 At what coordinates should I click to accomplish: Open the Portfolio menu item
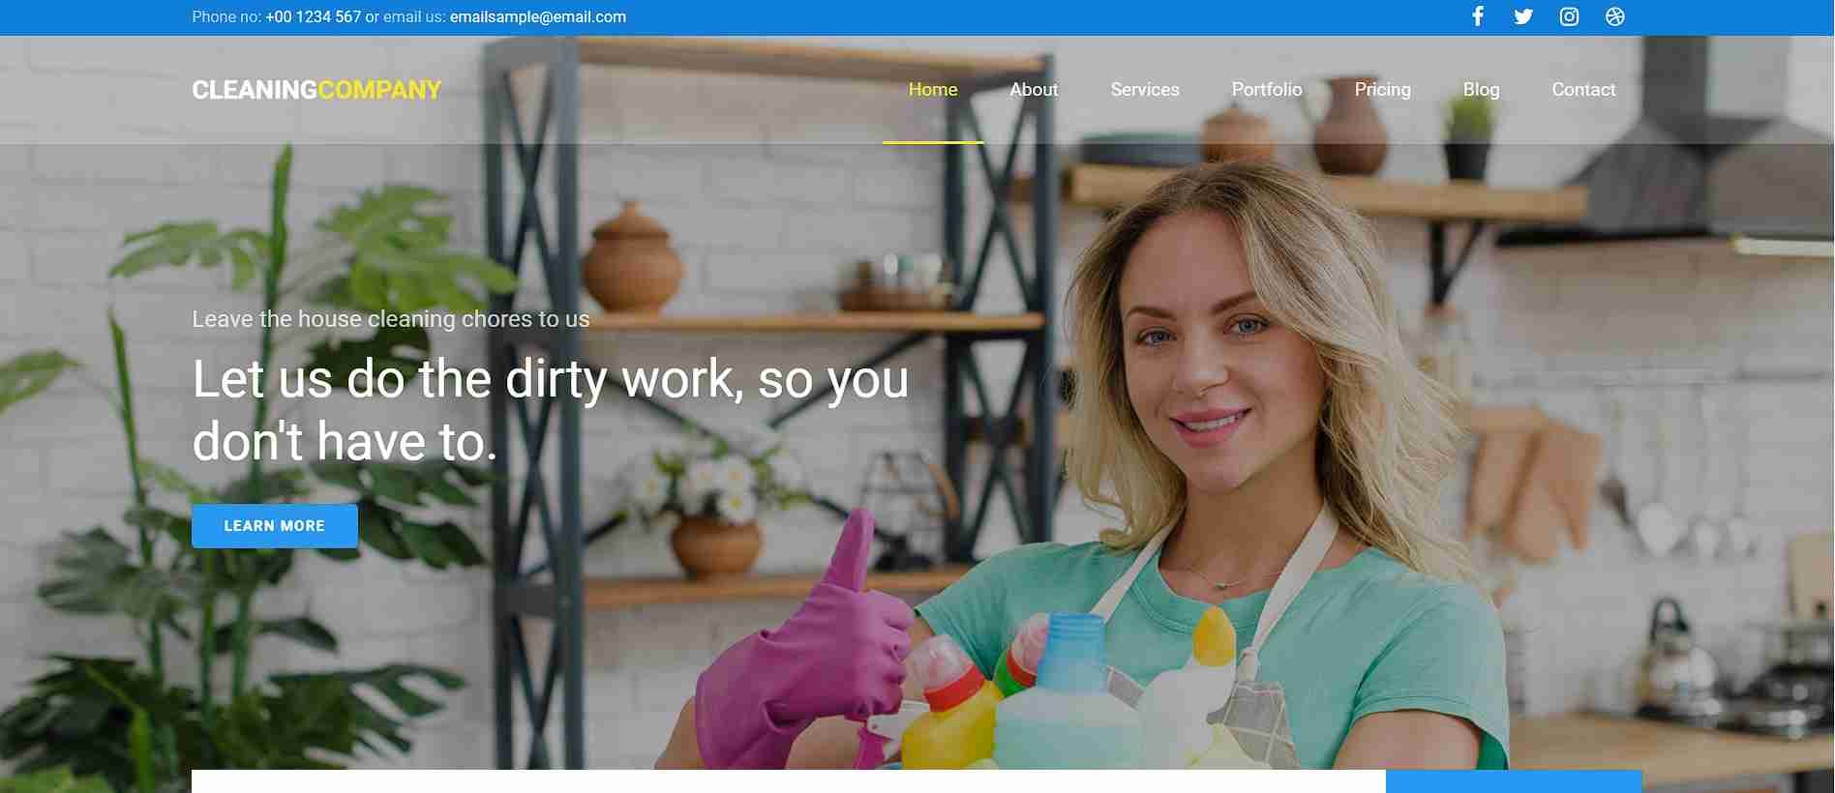pyautogui.click(x=1266, y=90)
